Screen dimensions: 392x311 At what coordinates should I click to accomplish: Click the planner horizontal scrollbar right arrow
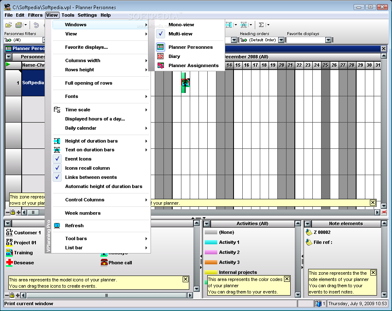(x=377, y=212)
